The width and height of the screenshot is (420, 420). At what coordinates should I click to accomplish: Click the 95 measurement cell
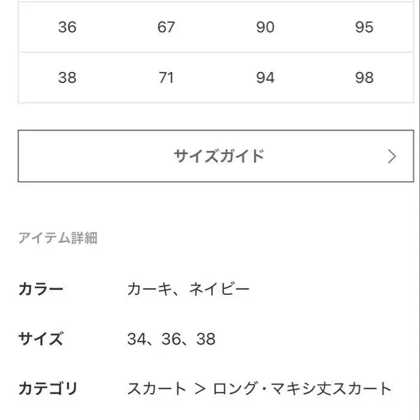point(364,27)
